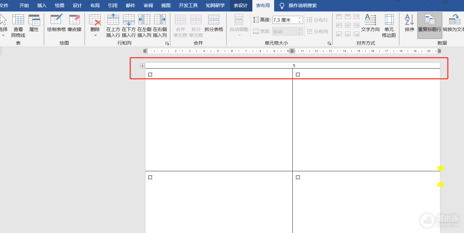Viewport: 464px width, 233px height.
Task: Click the right column marker on ruler
Action: (x=439, y=51)
